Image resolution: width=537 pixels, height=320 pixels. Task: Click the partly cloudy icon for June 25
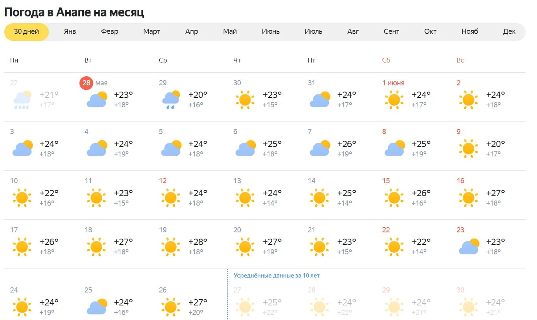pos(96,307)
